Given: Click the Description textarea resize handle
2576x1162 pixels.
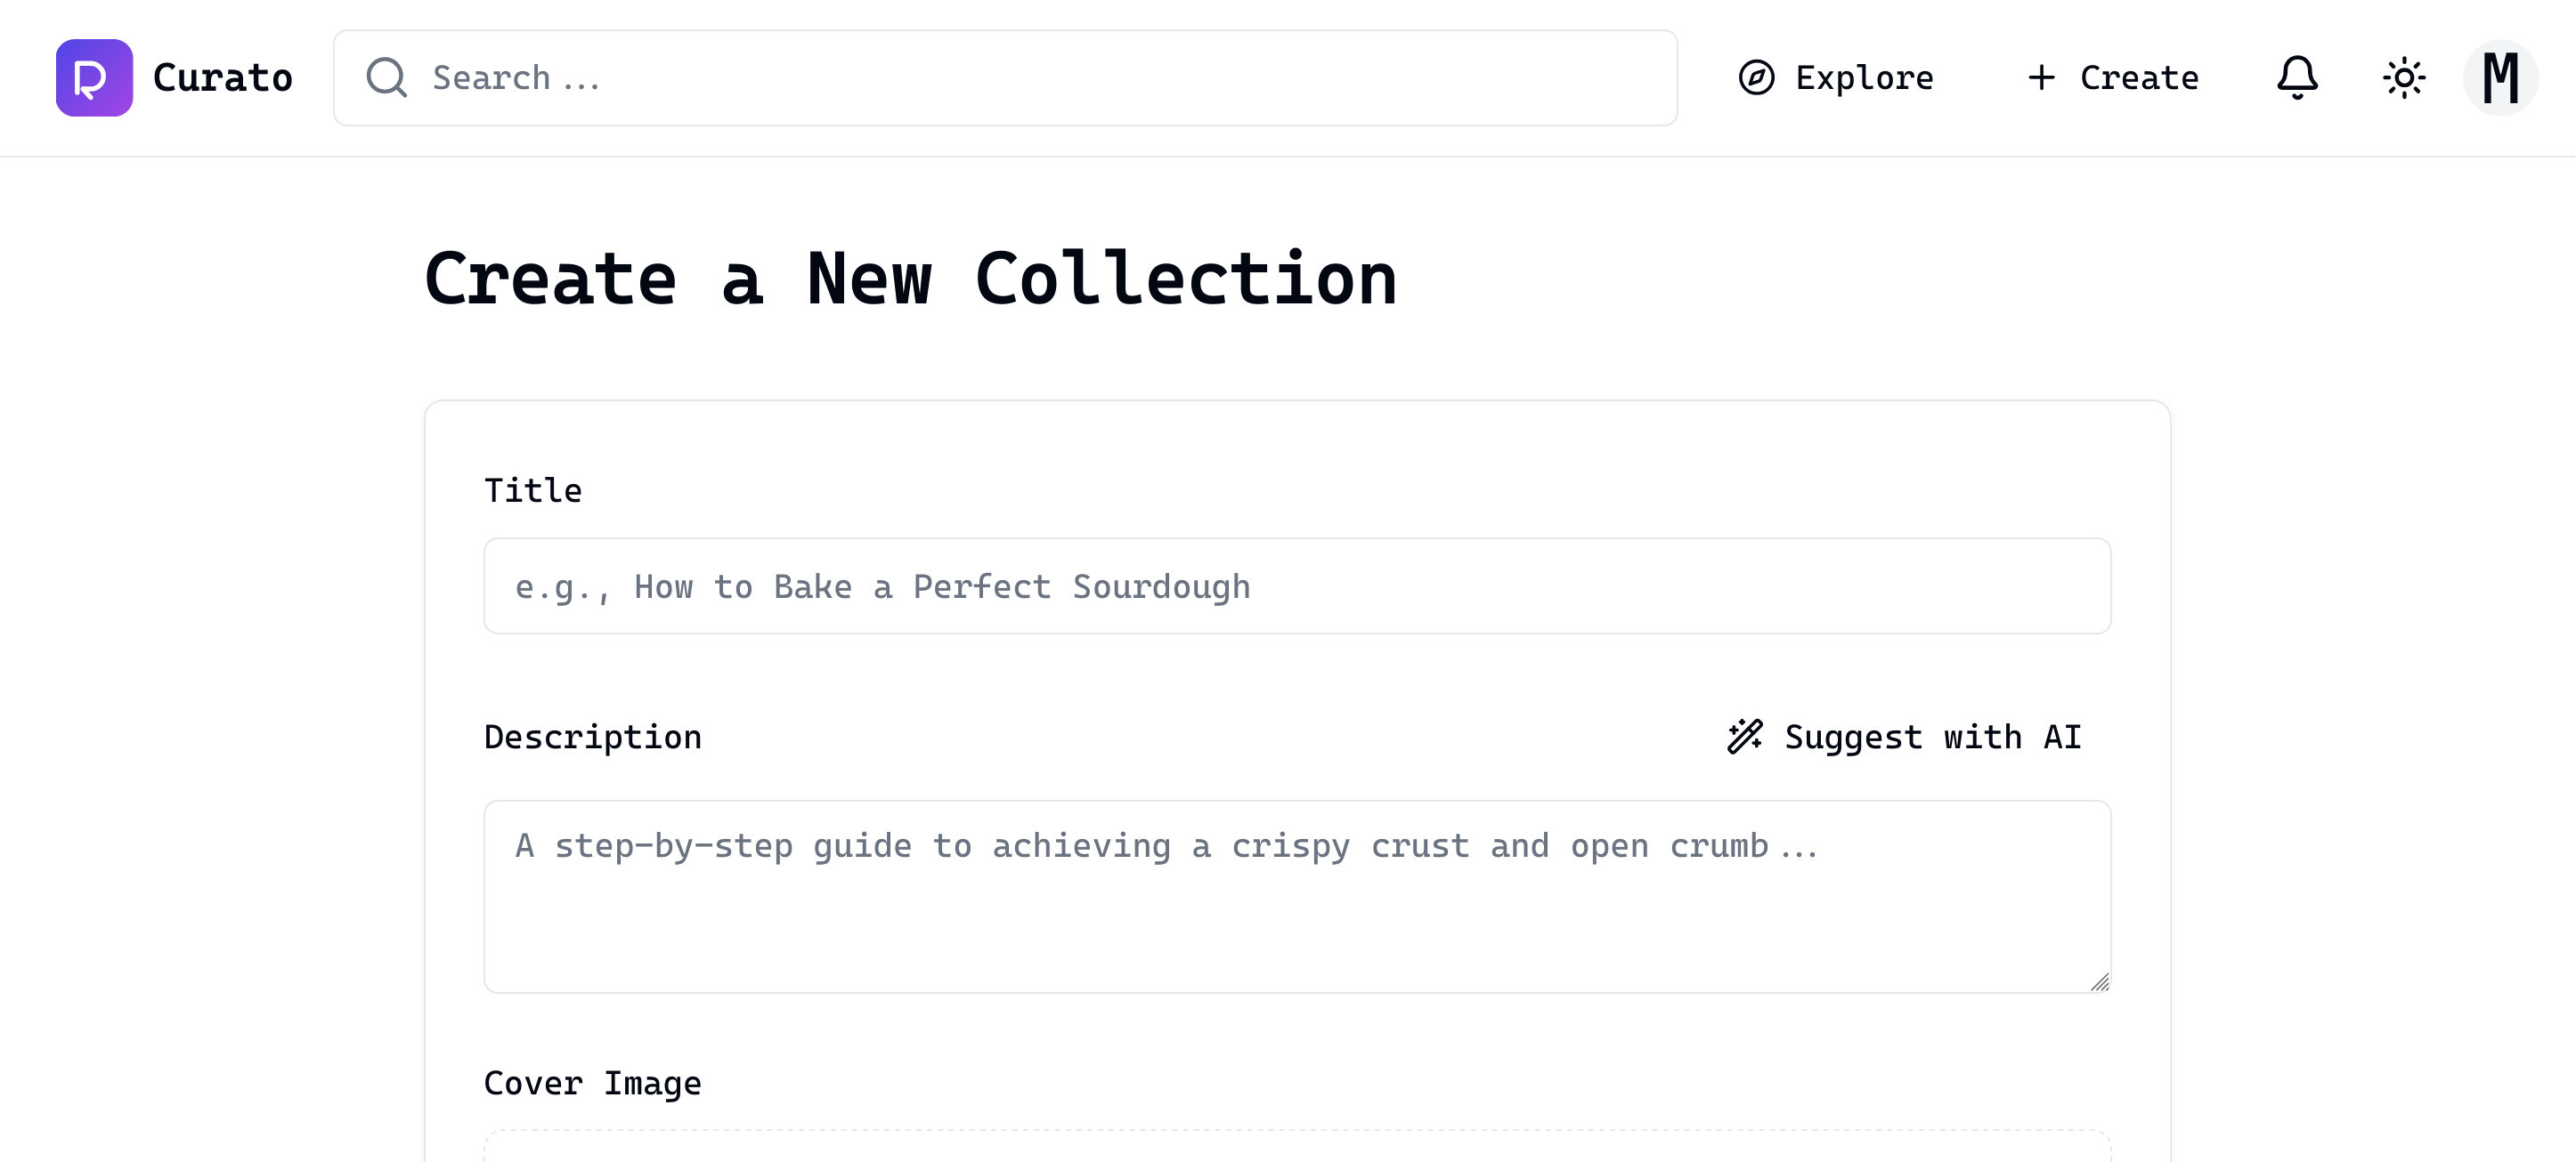Looking at the screenshot, I should 2099,982.
